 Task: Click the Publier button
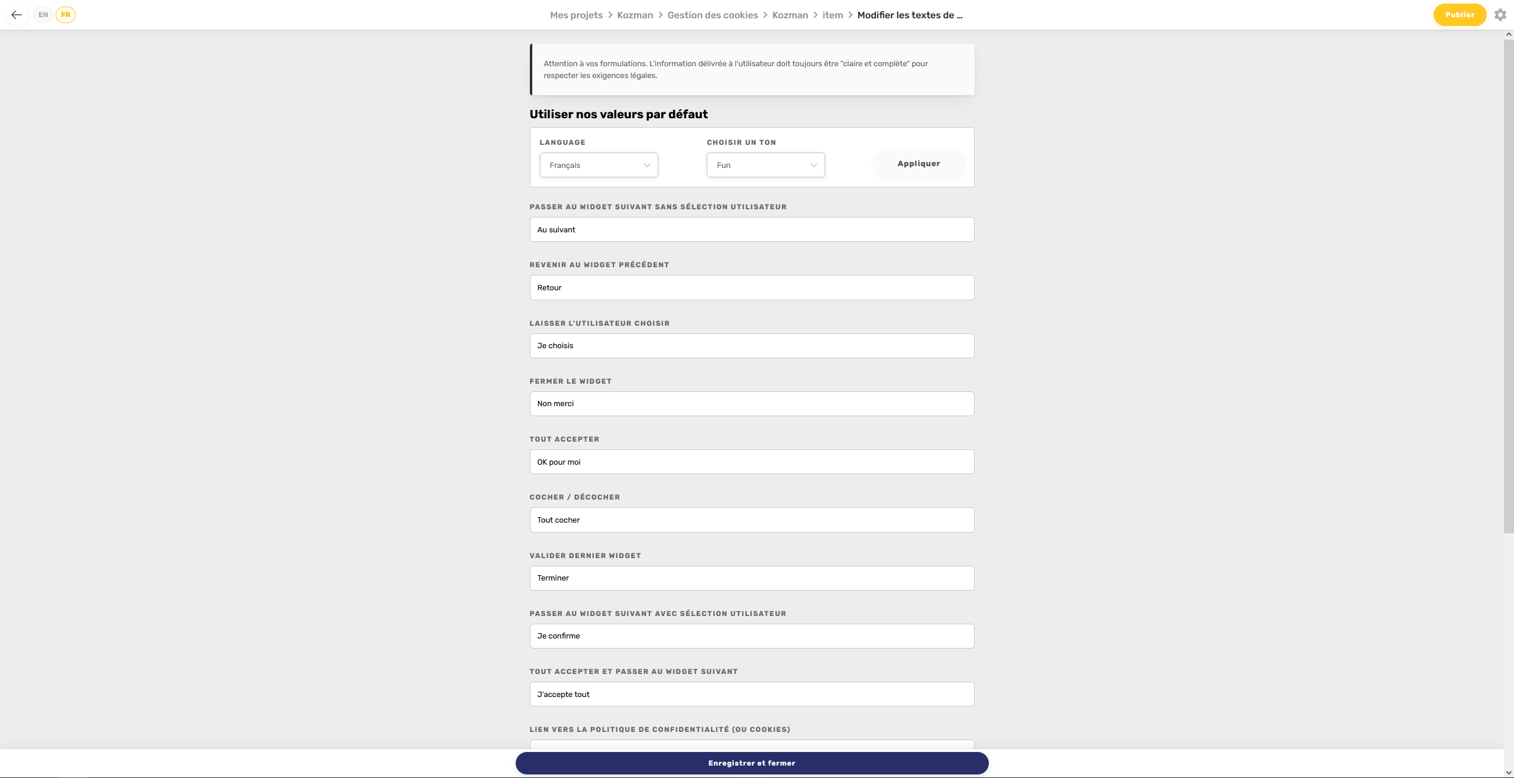(x=1458, y=14)
